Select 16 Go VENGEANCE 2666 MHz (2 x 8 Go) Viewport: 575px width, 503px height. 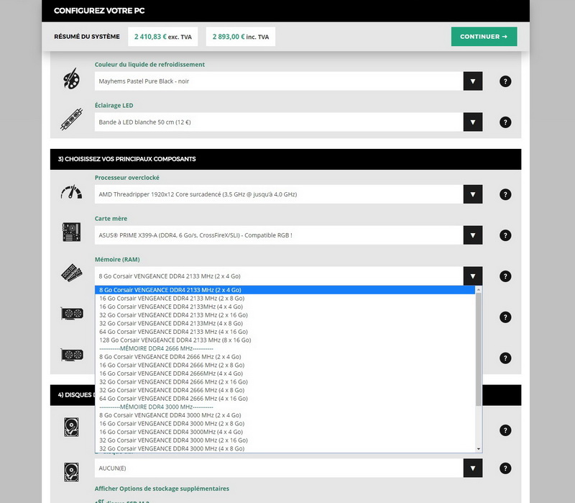[285, 366]
